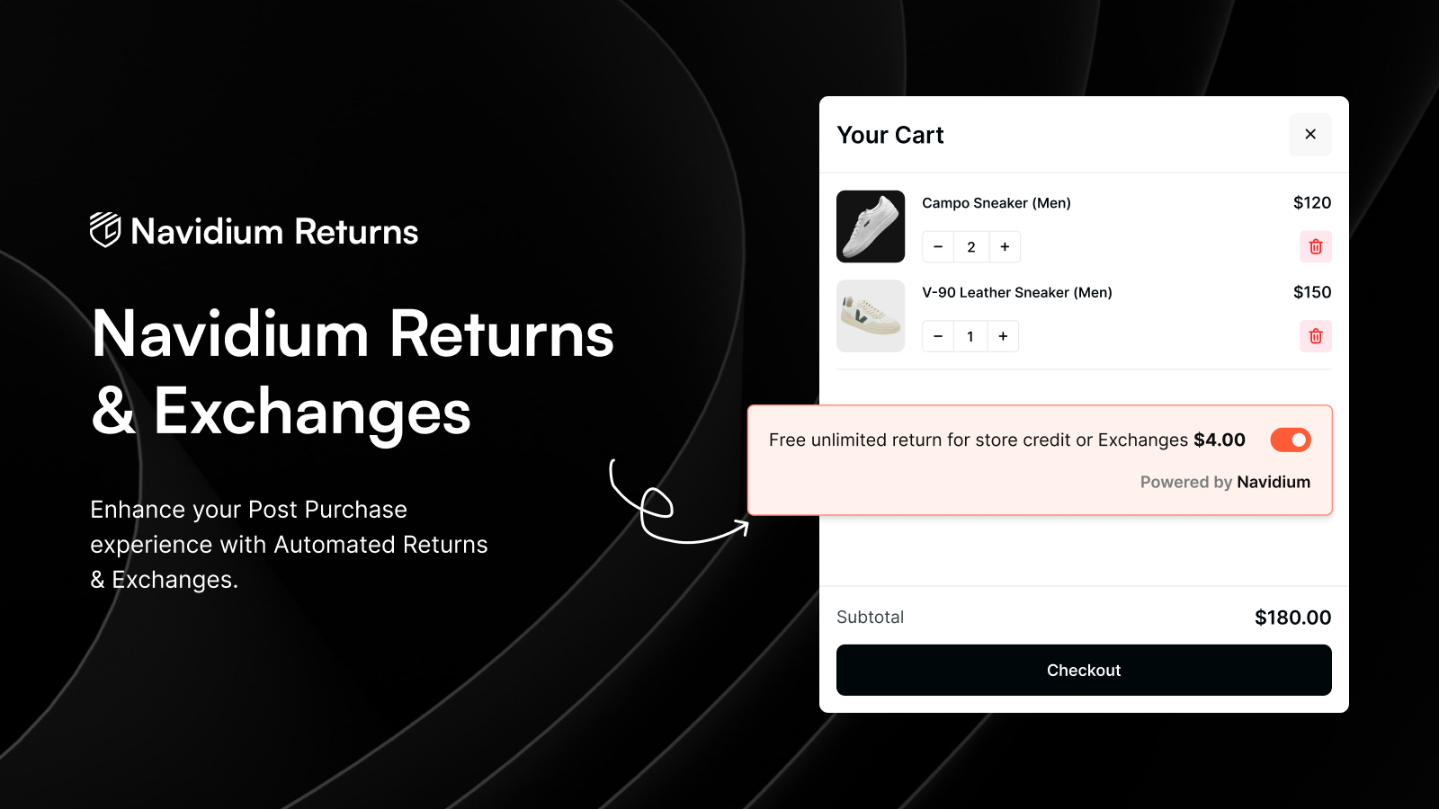Screen dimensions: 1439x809
Task: Select the V-90 Leather Sneaker (Men) item name
Action: tap(1016, 292)
